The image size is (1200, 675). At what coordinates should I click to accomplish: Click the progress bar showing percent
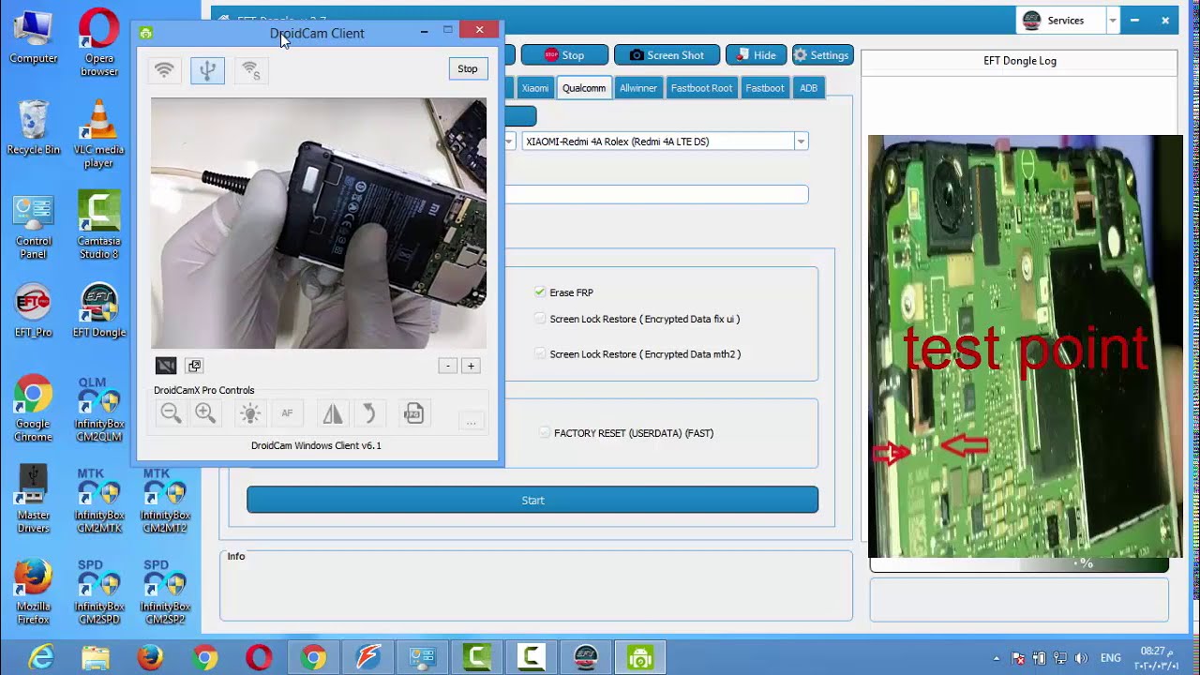point(1019,563)
